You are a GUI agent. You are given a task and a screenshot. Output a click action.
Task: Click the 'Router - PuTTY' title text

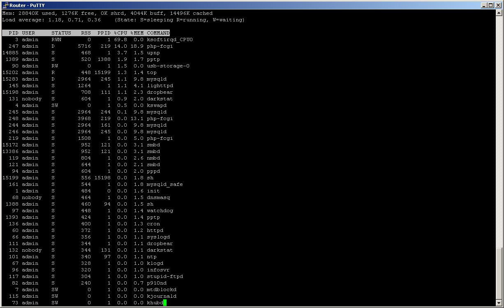(27, 5)
